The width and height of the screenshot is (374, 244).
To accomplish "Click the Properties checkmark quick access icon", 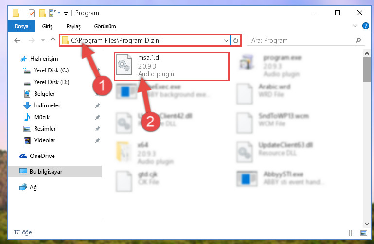I will pos(32,13).
